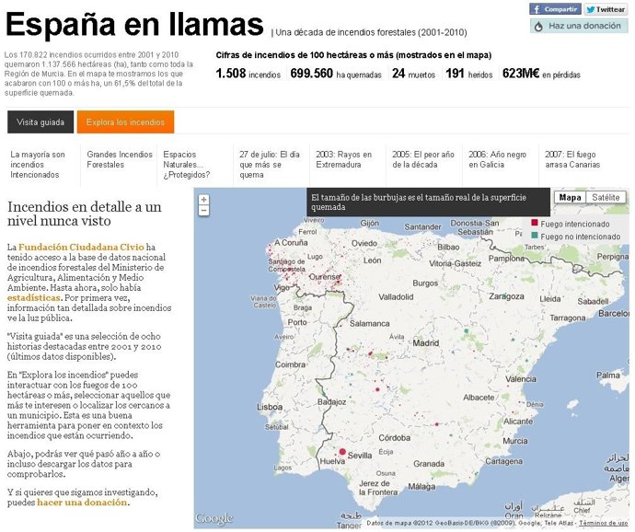The height and width of the screenshot is (532, 635).
Task: Click the Zaragoza label on the map
Action: [x=506, y=296]
